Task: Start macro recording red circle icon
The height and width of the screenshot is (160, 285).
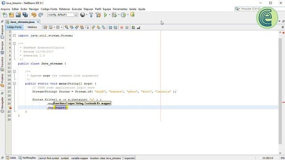Action: [x=122, y=28]
